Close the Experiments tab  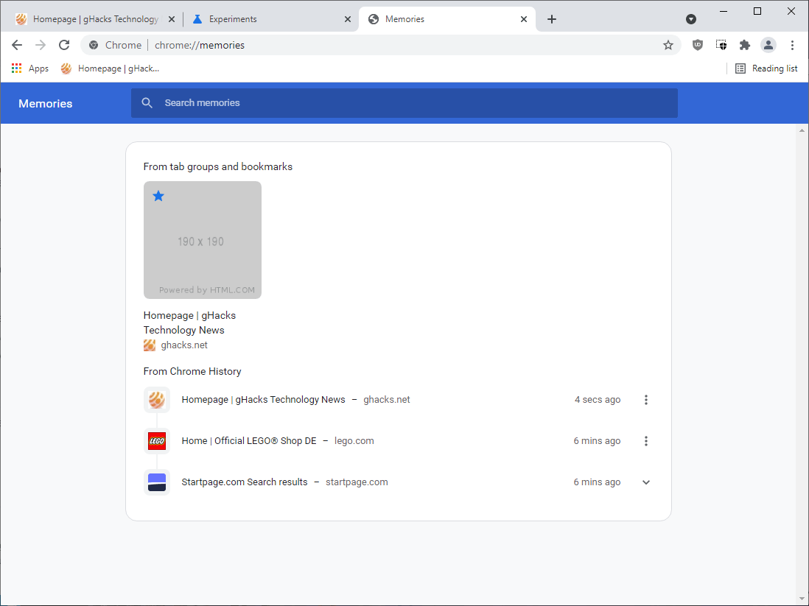click(x=348, y=19)
